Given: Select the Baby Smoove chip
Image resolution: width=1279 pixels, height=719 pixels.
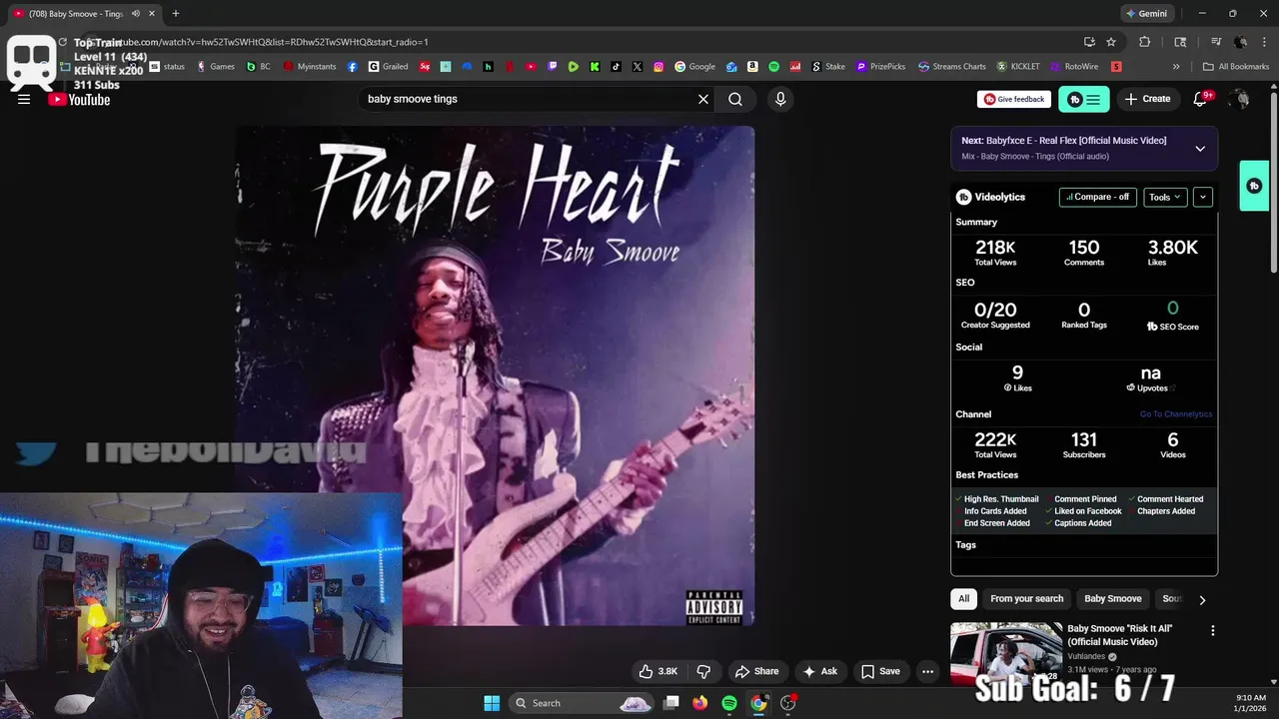Looking at the screenshot, I should (1112, 598).
